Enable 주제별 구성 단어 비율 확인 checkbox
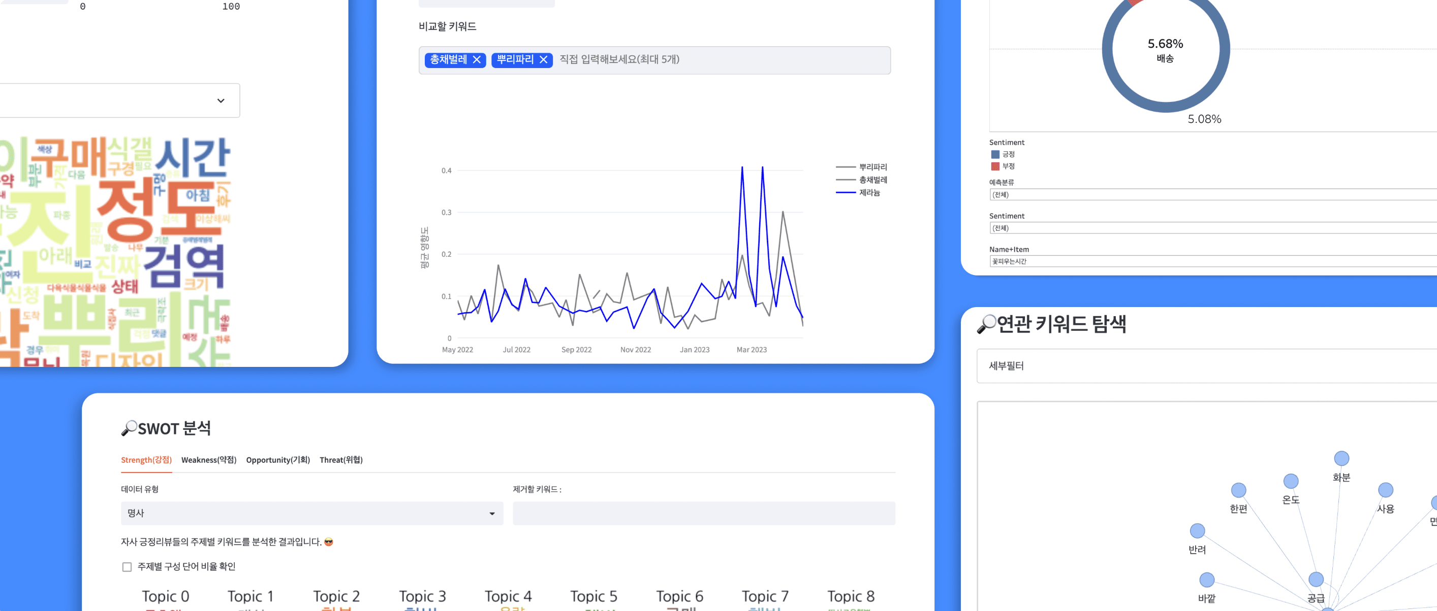 click(x=127, y=567)
